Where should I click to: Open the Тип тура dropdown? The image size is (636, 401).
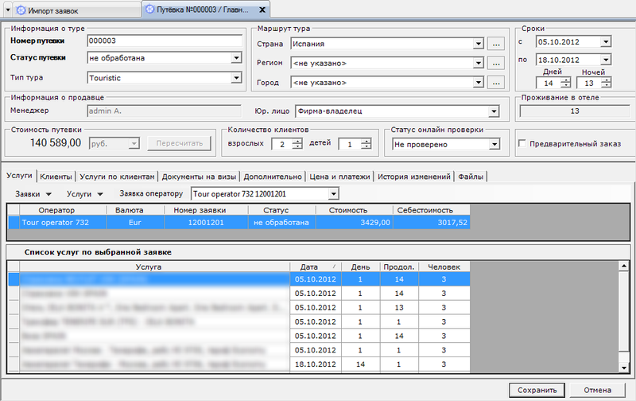tap(235, 78)
